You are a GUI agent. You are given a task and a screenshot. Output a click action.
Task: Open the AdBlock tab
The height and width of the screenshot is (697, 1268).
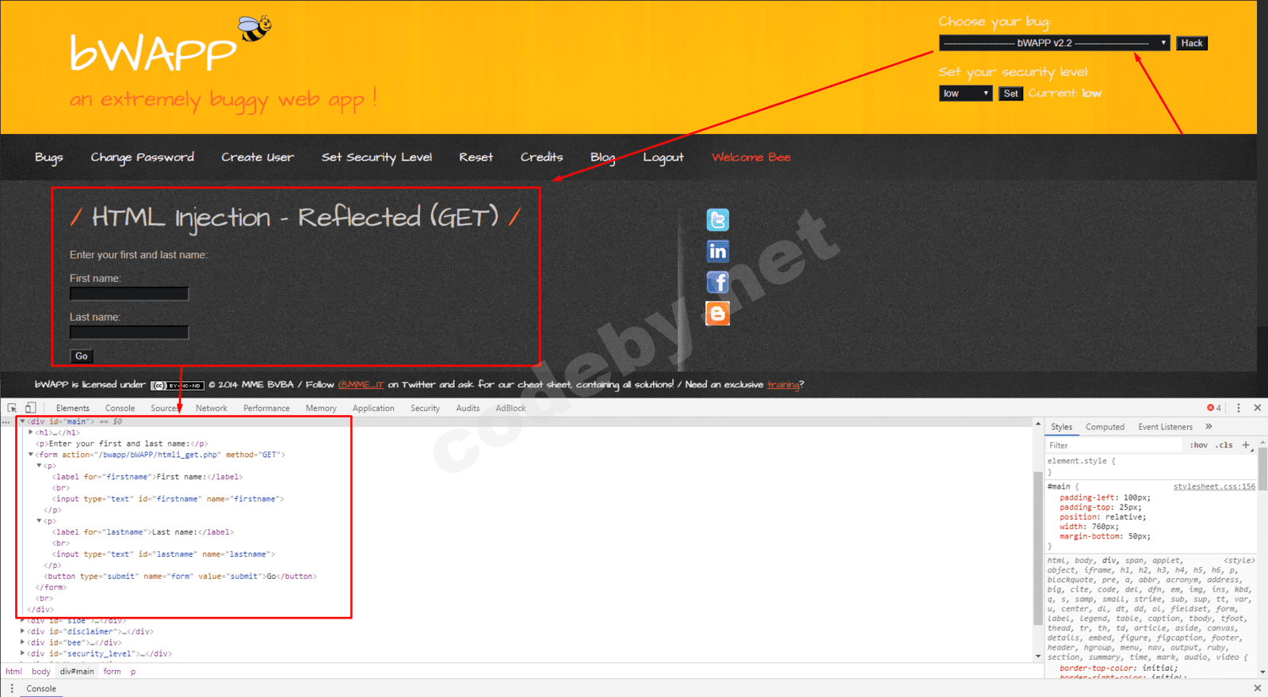point(510,408)
